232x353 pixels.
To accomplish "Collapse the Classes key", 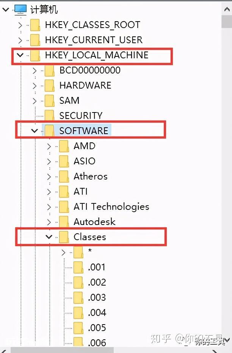I will click(x=49, y=237).
